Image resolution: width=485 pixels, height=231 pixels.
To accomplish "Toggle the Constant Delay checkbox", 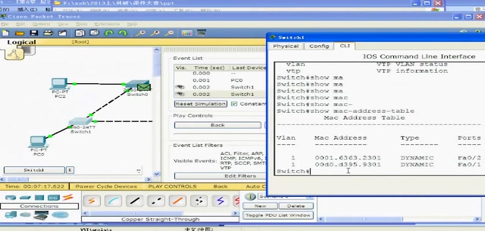I will (234, 104).
